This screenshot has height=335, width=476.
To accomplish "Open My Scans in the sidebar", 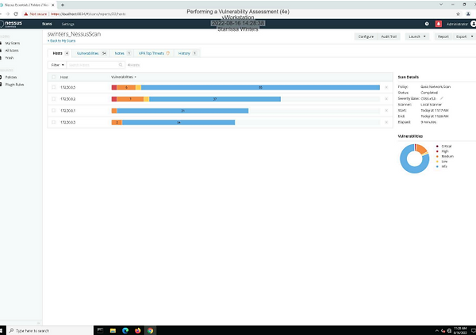I will pyautogui.click(x=13, y=43).
